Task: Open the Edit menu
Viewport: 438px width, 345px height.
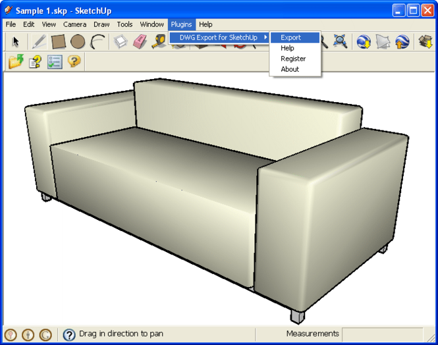Action: pyautogui.click(x=28, y=24)
